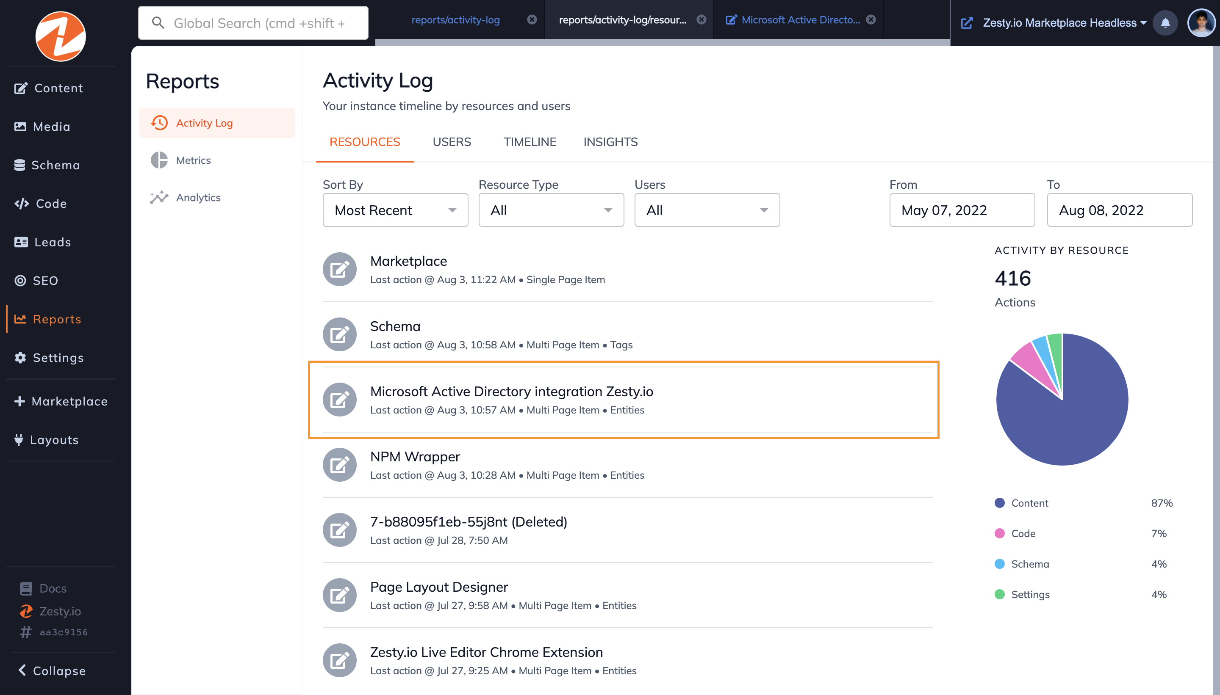Open the Resource Type dropdown

[x=551, y=210]
